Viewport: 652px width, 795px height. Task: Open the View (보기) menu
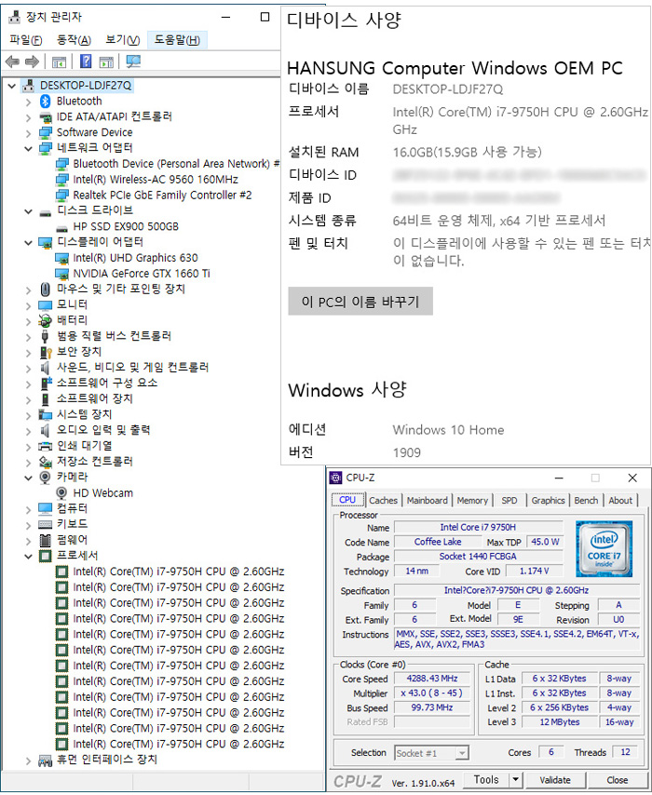(122, 39)
